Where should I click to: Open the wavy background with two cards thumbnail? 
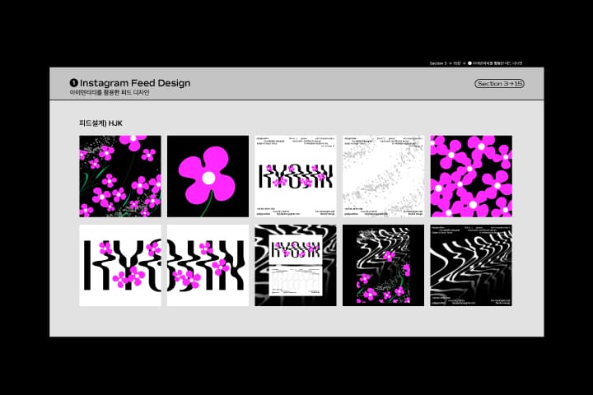pos(296,265)
